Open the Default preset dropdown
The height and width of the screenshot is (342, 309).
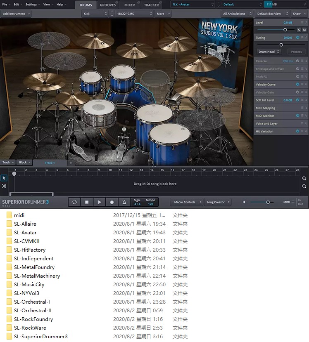click(242, 5)
